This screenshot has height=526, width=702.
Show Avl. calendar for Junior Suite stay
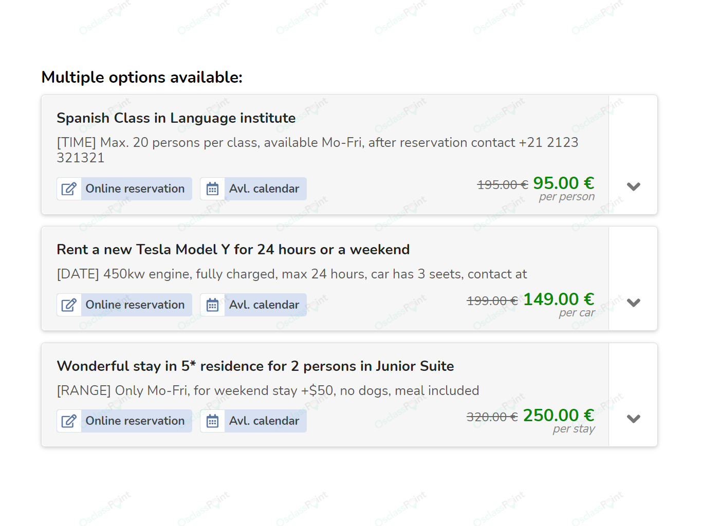253,421
